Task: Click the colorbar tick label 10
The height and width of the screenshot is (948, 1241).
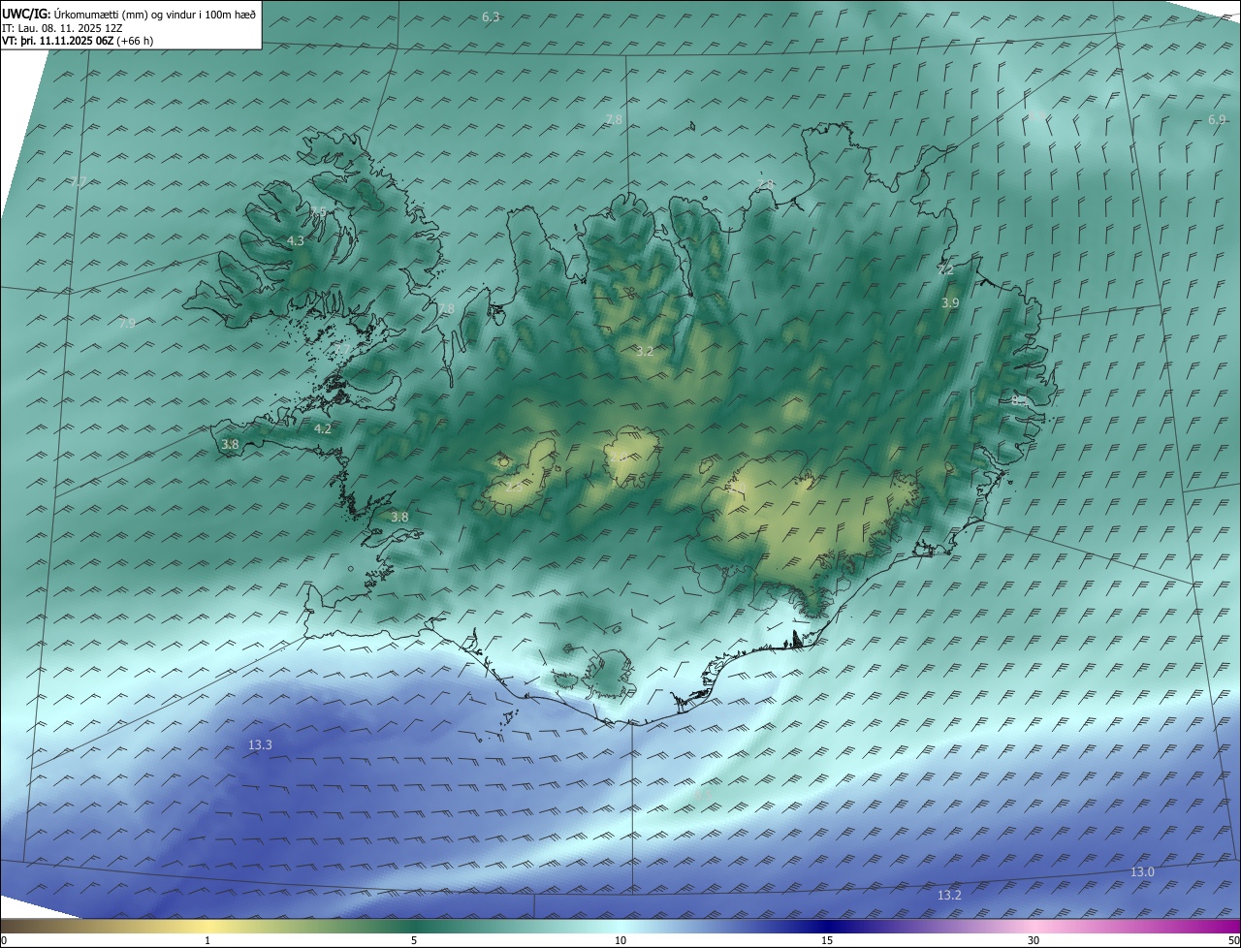Action: (x=620, y=940)
